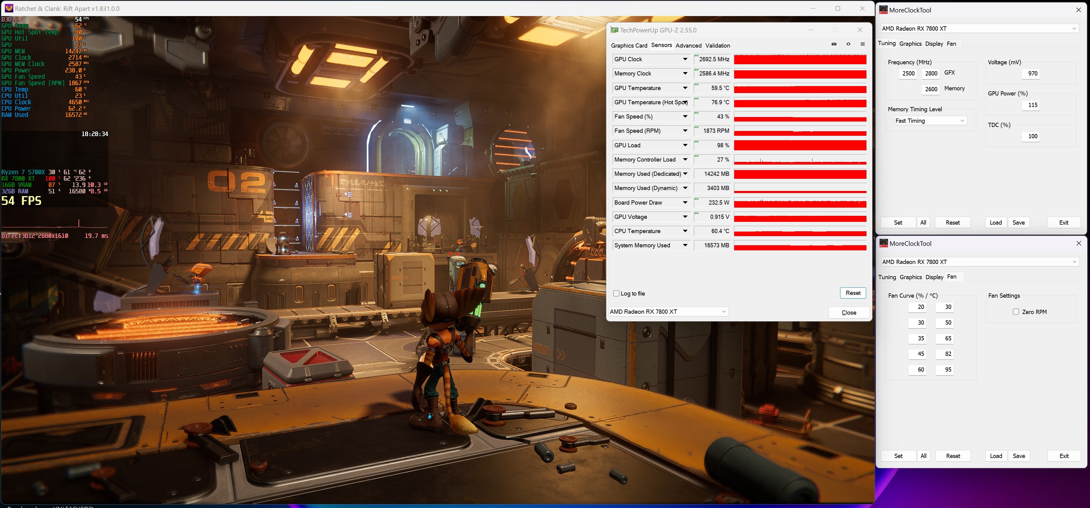
Task: Click Set in the lower MoreClockTool
Action: (898, 456)
